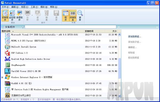Click the 保存 save icon
Screen dimensions: 160x102
pyautogui.click(x=56, y=15)
